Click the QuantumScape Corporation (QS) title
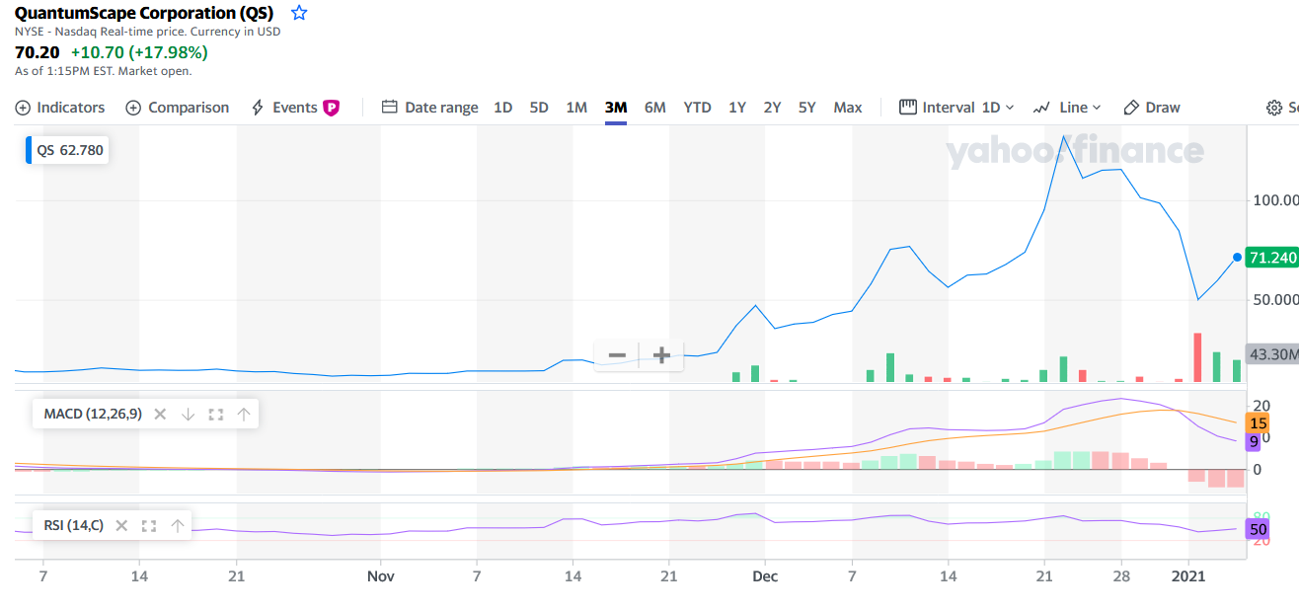 [144, 13]
